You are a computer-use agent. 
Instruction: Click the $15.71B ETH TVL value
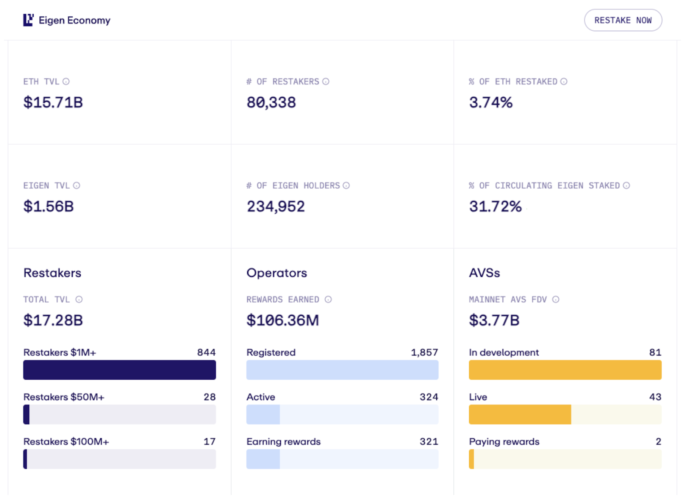click(53, 102)
